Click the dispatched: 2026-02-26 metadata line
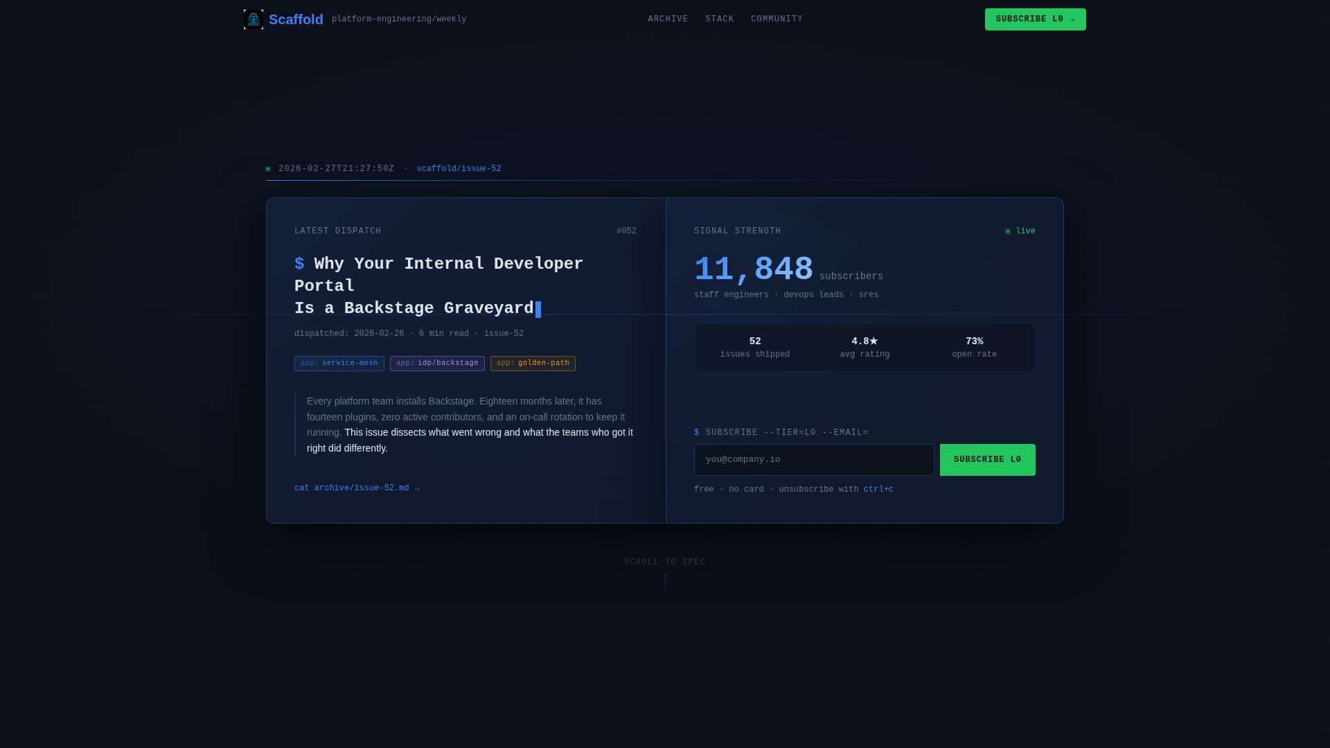This screenshot has width=1330, height=748. coord(409,334)
